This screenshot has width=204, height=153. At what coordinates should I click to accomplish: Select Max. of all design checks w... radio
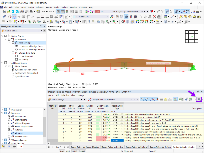tap(16, 49)
